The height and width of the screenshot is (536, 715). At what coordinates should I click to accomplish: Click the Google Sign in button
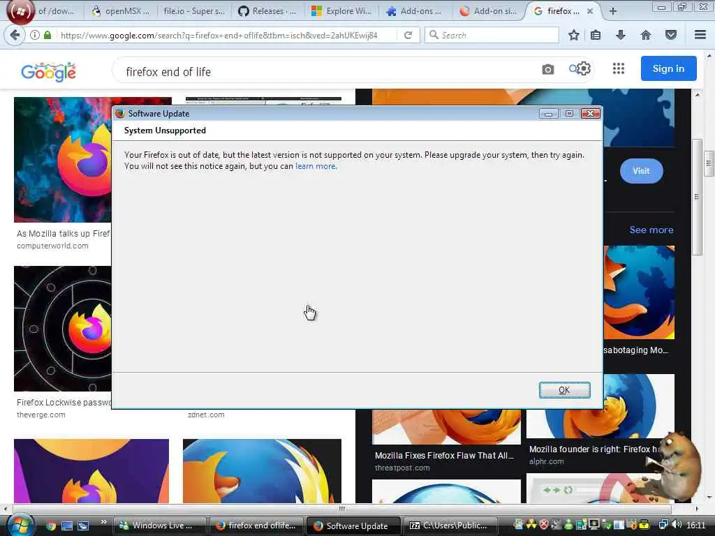point(668,68)
